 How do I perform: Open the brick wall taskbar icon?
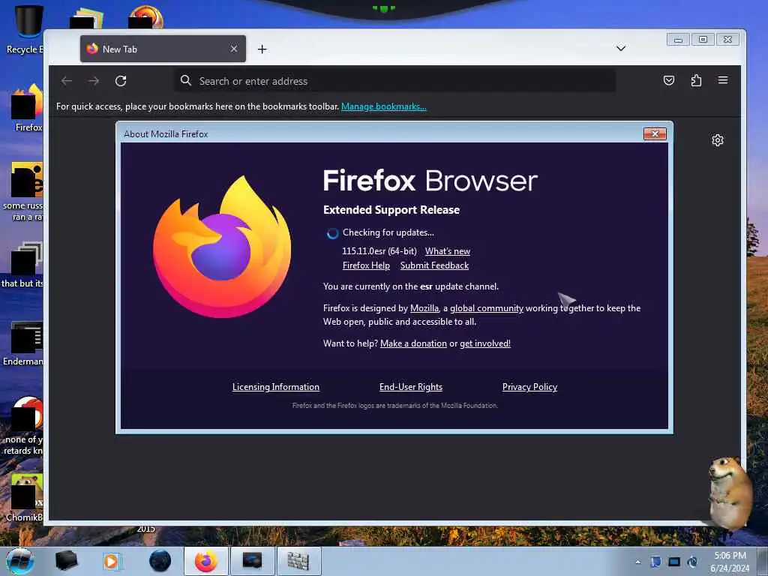(x=298, y=561)
